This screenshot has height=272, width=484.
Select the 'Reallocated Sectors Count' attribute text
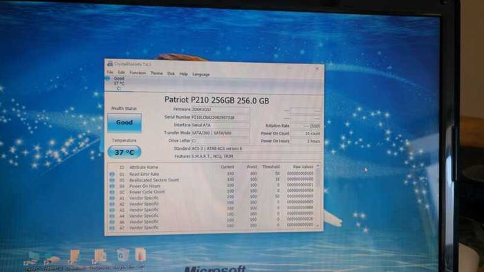(154, 180)
